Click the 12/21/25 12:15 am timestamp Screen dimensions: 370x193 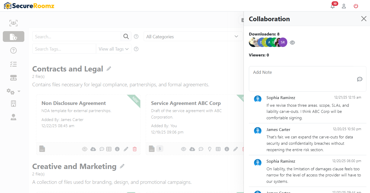click(348, 97)
